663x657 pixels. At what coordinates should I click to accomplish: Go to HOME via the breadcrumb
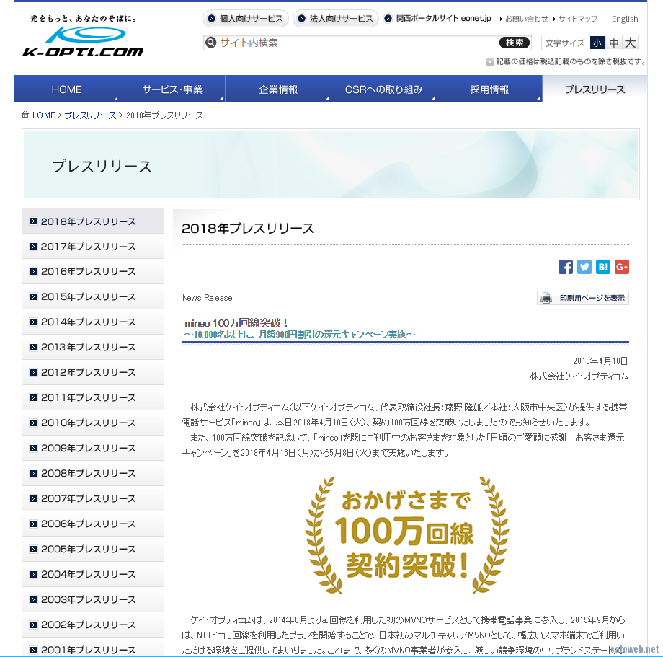[x=43, y=115]
